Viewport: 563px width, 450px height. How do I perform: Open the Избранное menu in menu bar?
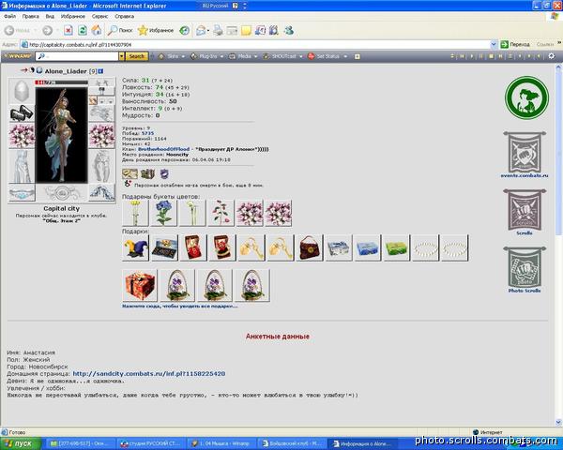tap(73, 17)
